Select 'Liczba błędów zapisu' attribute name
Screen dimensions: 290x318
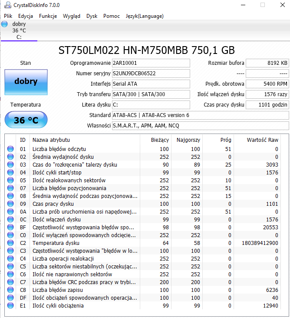pyautogui.click(x=58, y=290)
